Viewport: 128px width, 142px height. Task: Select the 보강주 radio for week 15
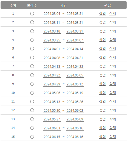coord(32,137)
